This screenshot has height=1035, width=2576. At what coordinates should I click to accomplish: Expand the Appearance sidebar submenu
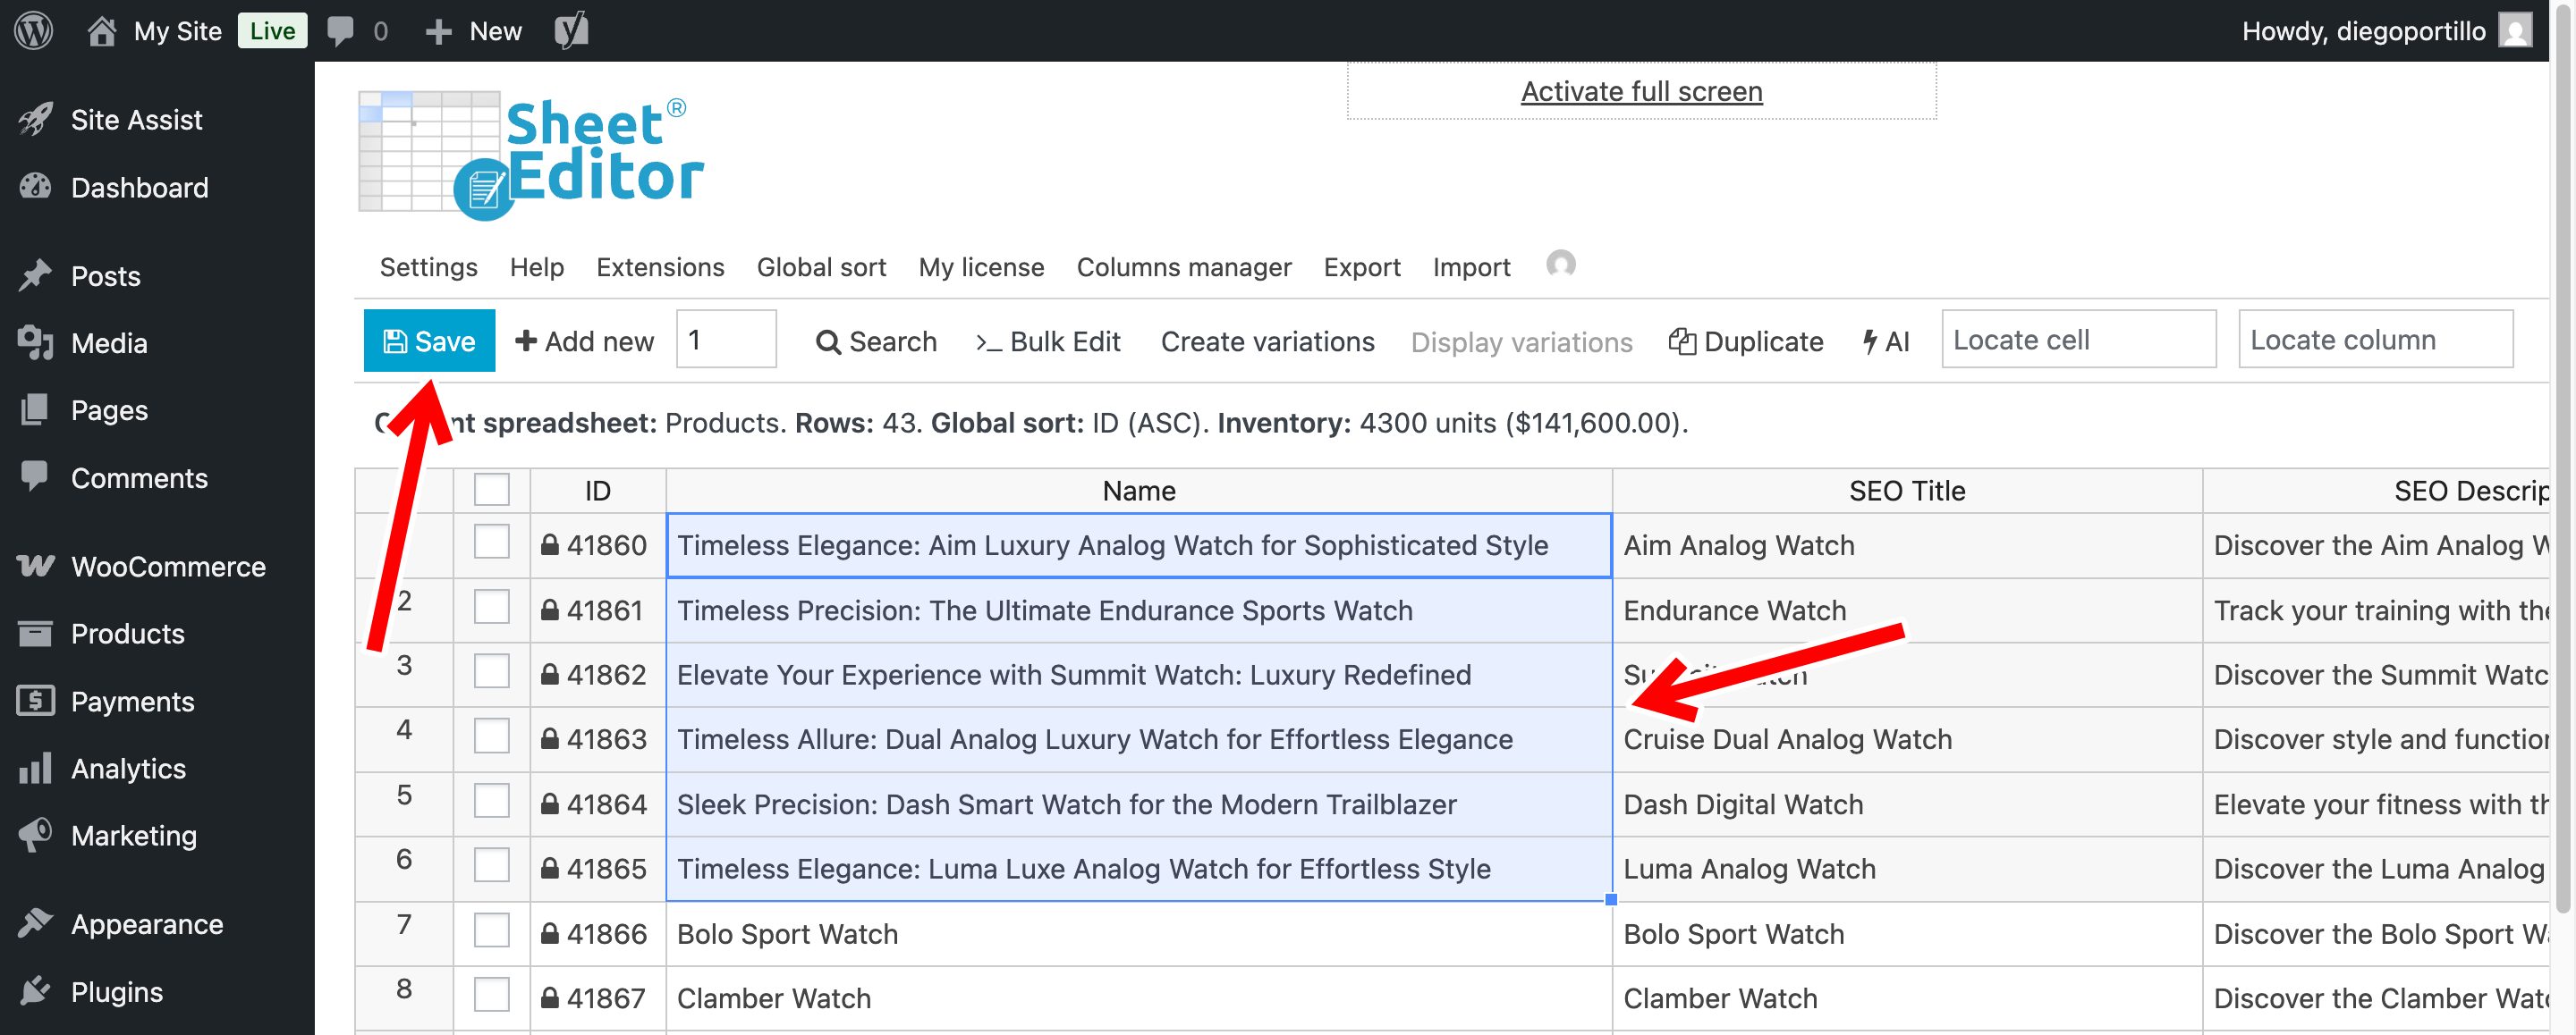pyautogui.click(x=147, y=923)
